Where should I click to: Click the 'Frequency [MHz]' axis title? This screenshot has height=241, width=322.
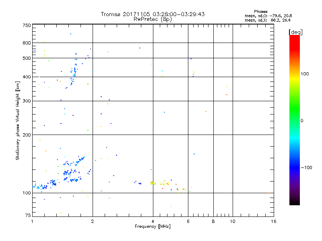point(153,227)
